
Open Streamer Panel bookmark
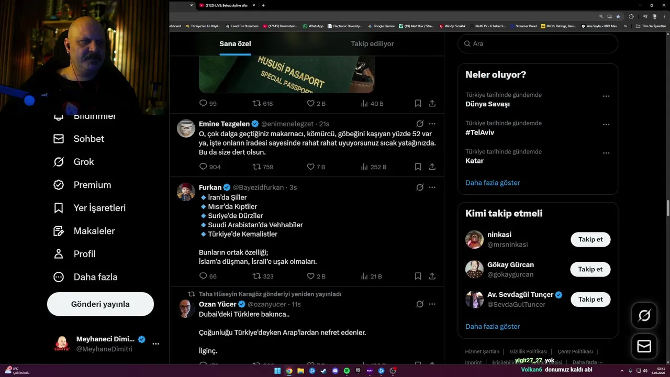click(523, 26)
